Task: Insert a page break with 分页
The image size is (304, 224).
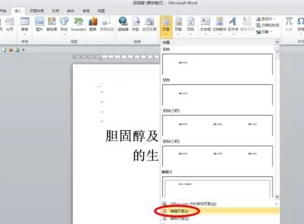Action: coord(10,24)
